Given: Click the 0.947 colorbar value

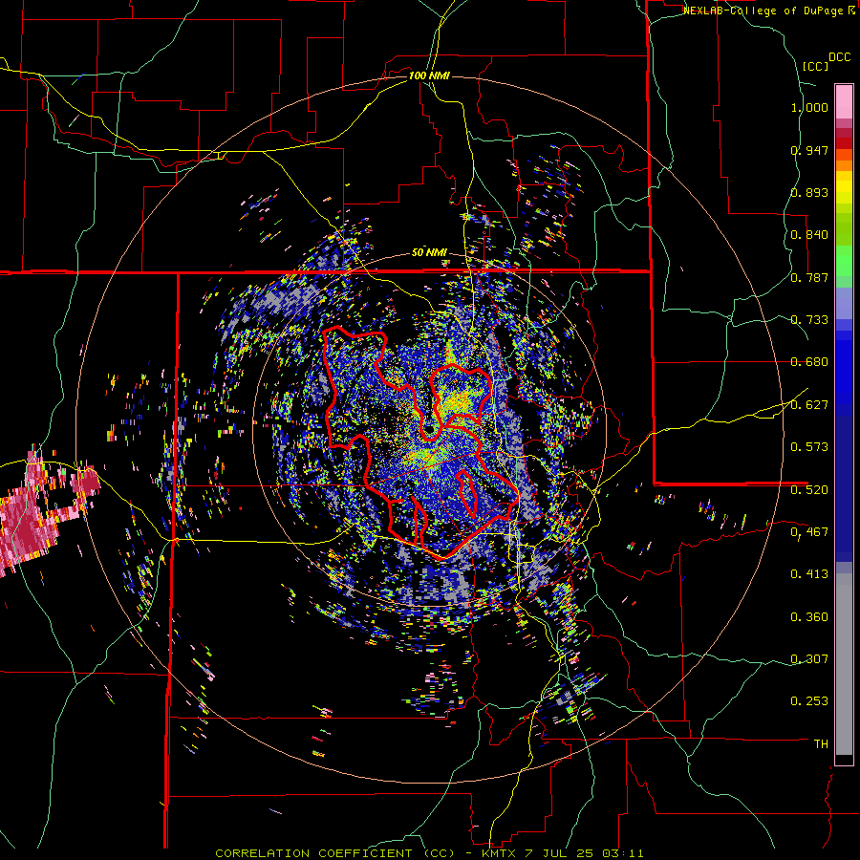Looking at the screenshot, I should point(809,150).
